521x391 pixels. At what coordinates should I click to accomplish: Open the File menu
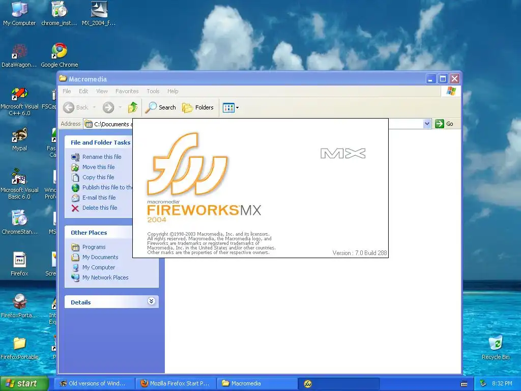67,91
